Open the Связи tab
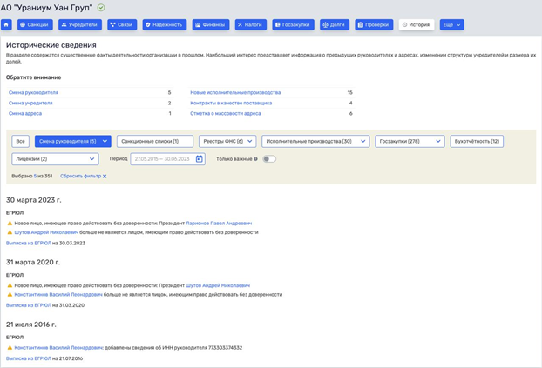Viewport: 542px width, 368px height. (122, 25)
